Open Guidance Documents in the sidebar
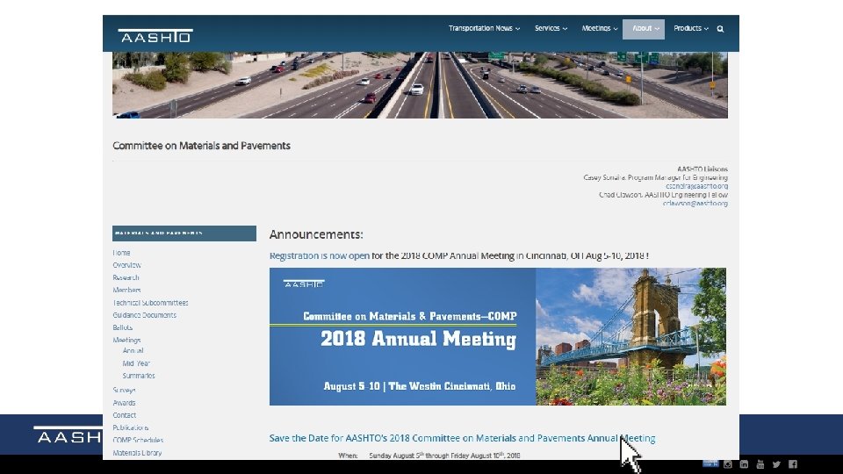The height and width of the screenshot is (474, 843). [x=145, y=315]
